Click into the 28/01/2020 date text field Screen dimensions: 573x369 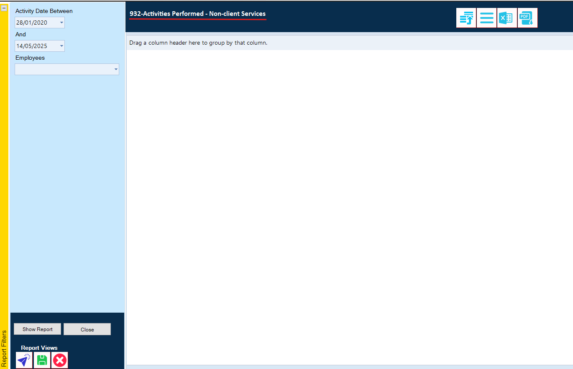point(36,23)
